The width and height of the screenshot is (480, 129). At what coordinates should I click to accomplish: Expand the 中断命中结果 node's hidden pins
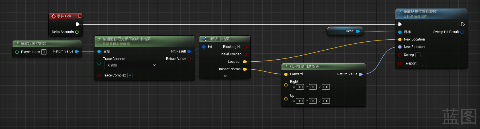click(225, 76)
